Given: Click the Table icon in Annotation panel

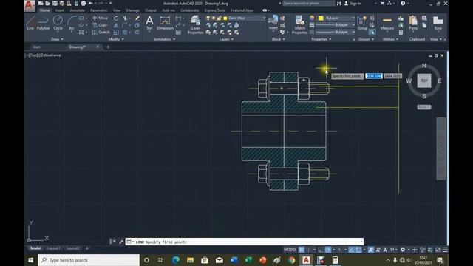Looking at the screenshot, I should coord(178,32).
